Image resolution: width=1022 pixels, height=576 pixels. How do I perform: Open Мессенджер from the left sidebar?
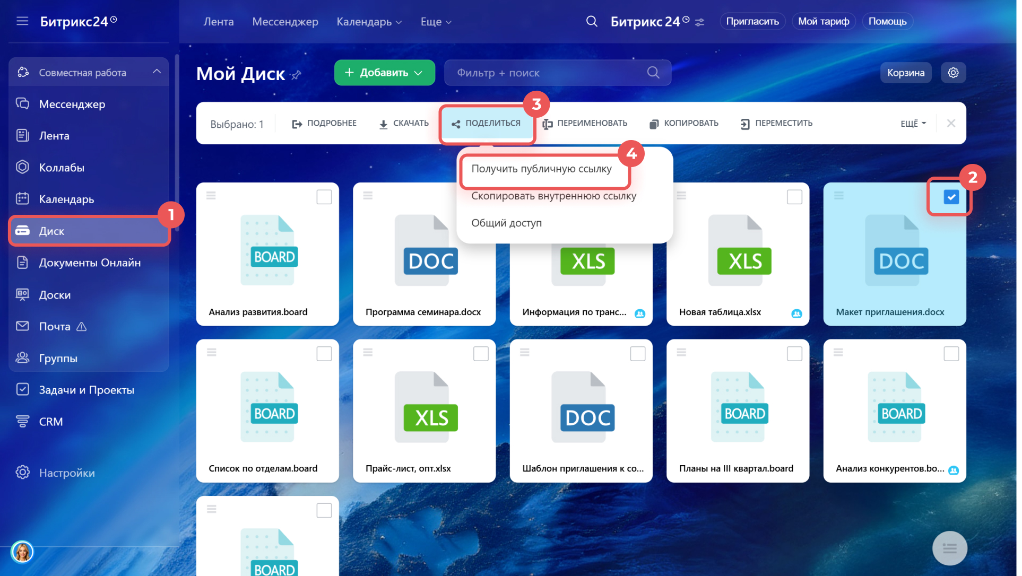coord(72,104)
